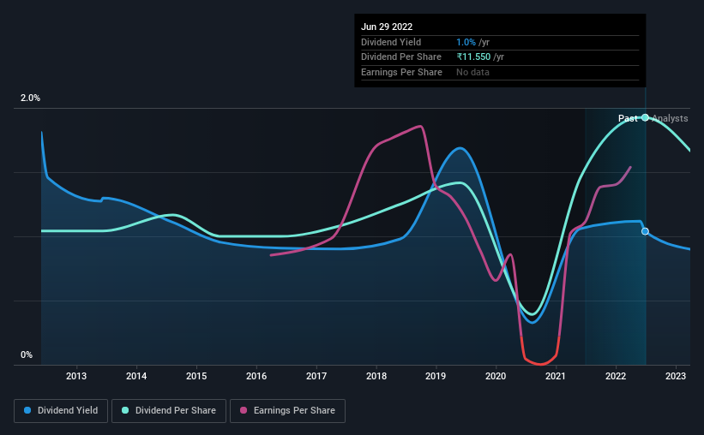Click the Analysts forecast label
This screenshot has height=435, width=704.
pyautogui.click(x=670, y=118)
